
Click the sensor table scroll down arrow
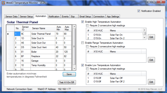click(74, 69)
